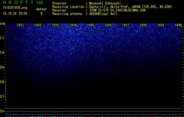Click the Receiver label
The width and height of the screenshot is (184, 117).
[x=59, y=10]
